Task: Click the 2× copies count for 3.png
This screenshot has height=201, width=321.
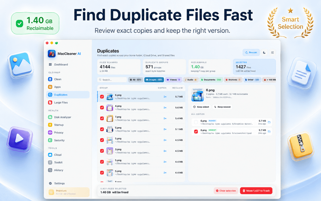Action: (x=165, y=151)
